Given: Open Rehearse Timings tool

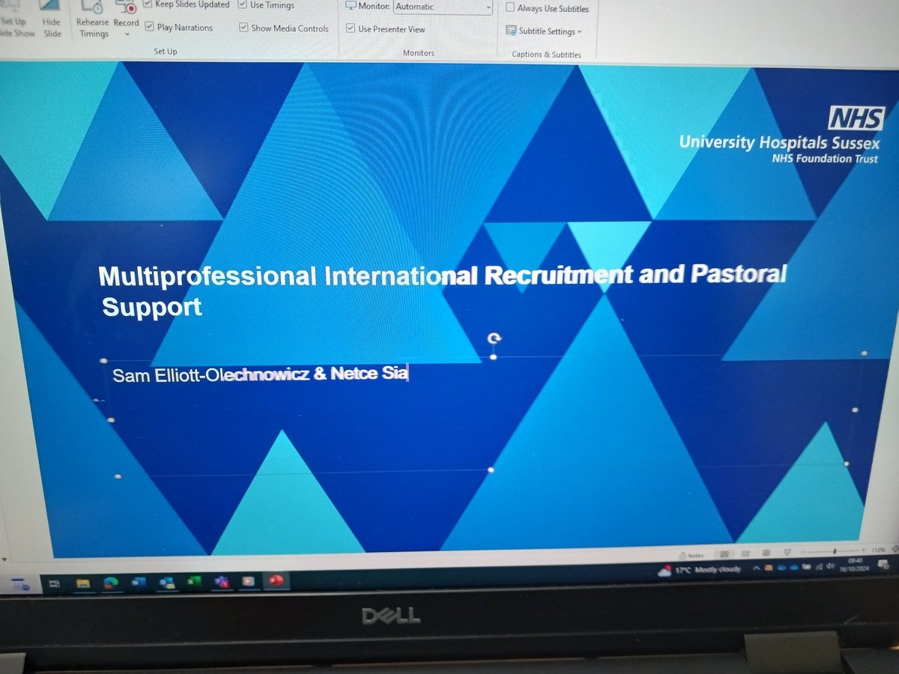Looking at the screenshot, I should tap(92, 19).
